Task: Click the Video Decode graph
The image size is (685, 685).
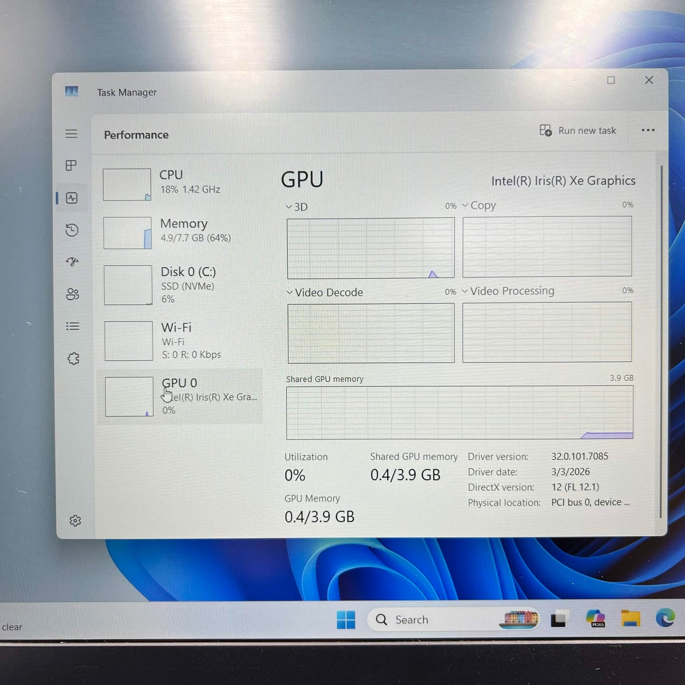Action: [371, 333]
